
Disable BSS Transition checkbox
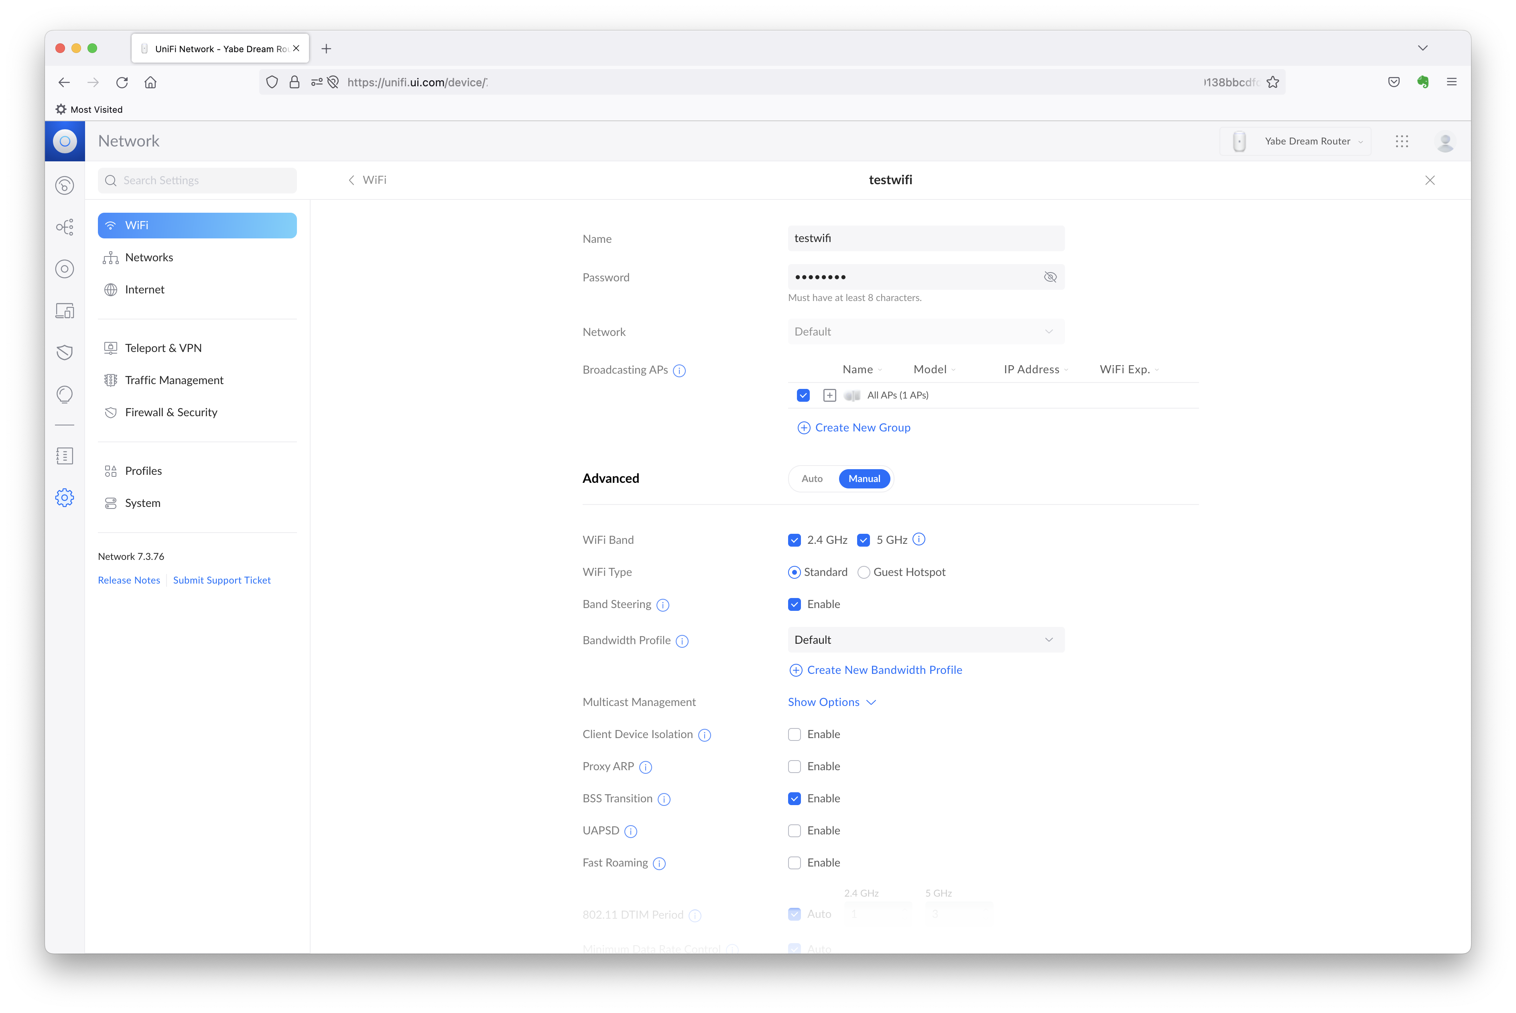click(x=795, y=799)
